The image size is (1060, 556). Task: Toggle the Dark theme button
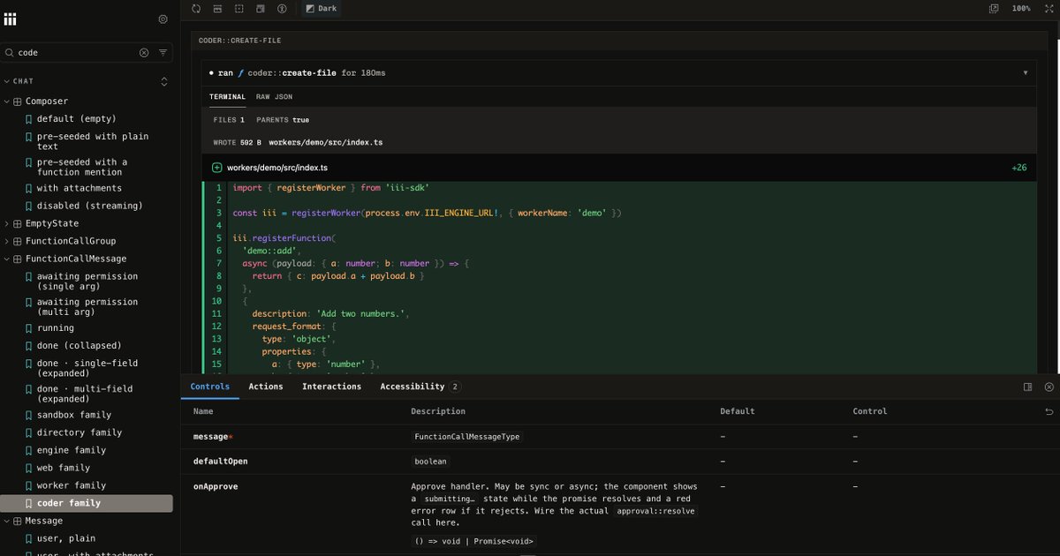point(321,8)
